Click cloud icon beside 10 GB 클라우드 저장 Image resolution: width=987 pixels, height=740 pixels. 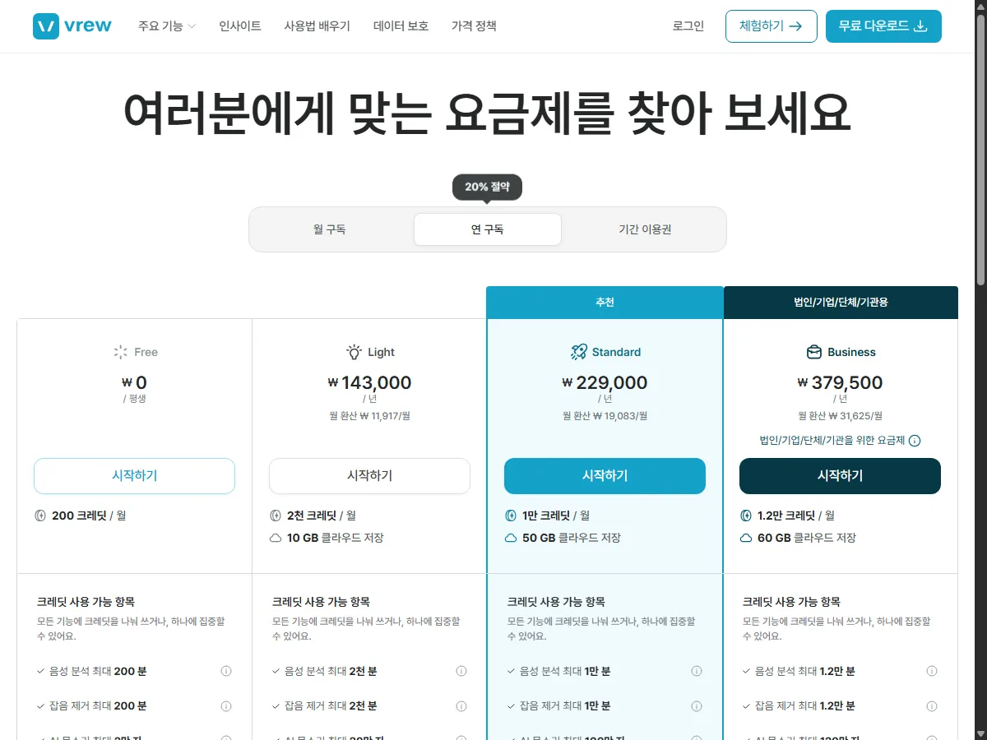(x=276, y=538)
